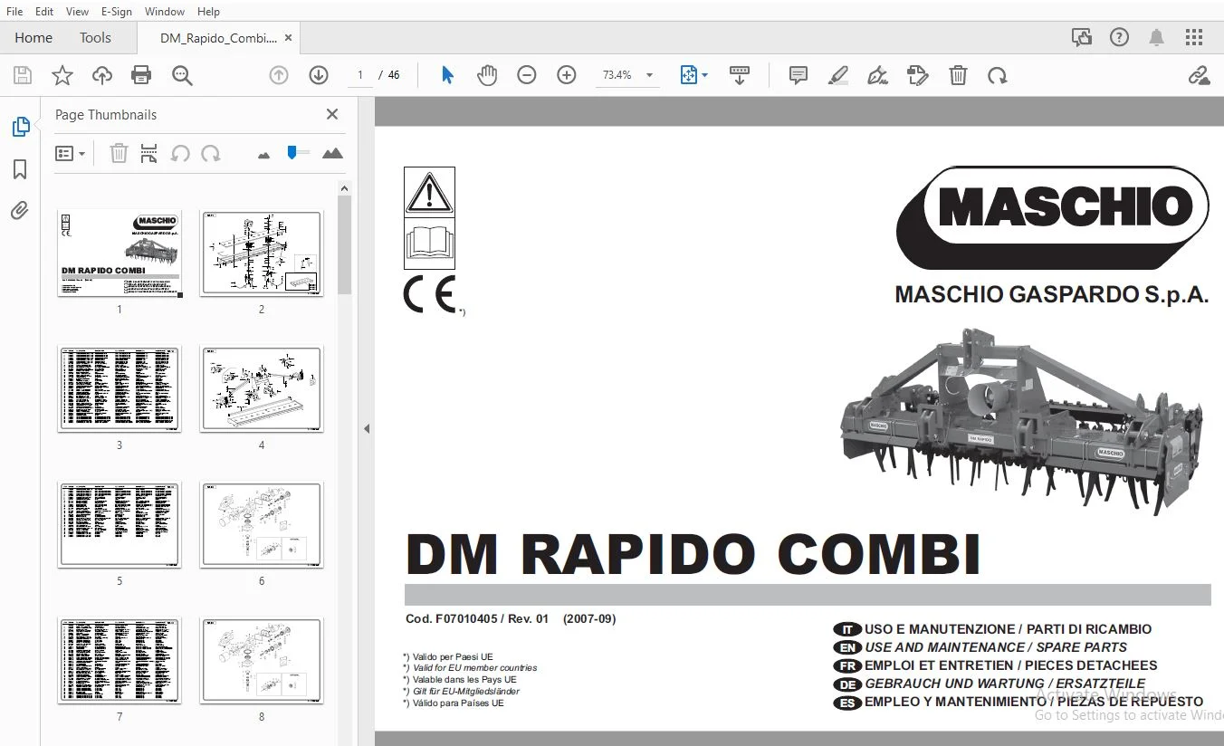Select the page 2 thumbnail
The image size is (1224, 746).
[x=262, y=253]
